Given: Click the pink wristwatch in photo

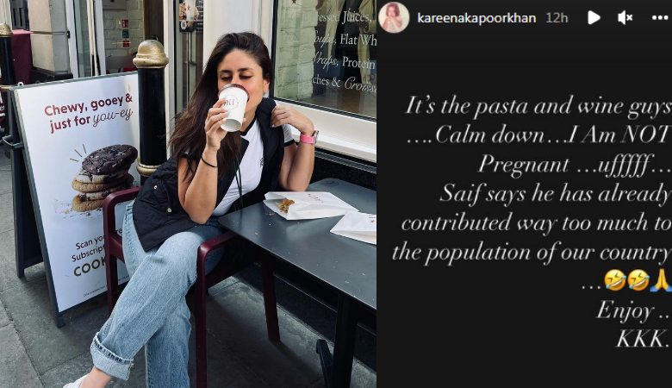Looking at the screenshot, I should pos(308,137).
